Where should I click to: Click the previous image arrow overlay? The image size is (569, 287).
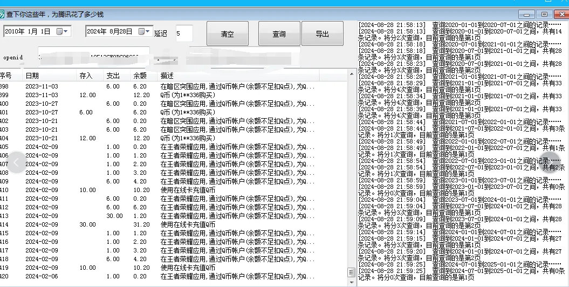tap(16, 162)
